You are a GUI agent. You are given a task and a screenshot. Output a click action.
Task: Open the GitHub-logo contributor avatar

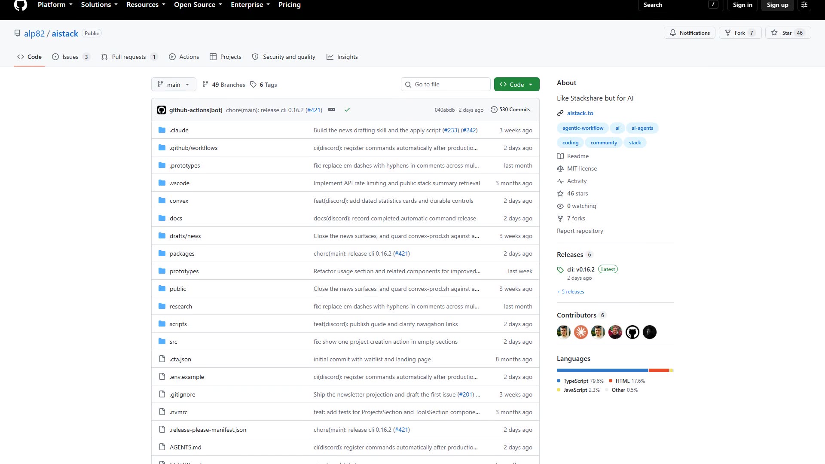632,332
